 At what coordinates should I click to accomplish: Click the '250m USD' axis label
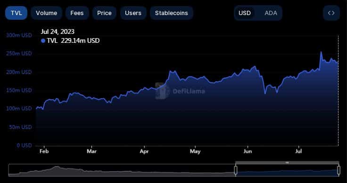19,54
